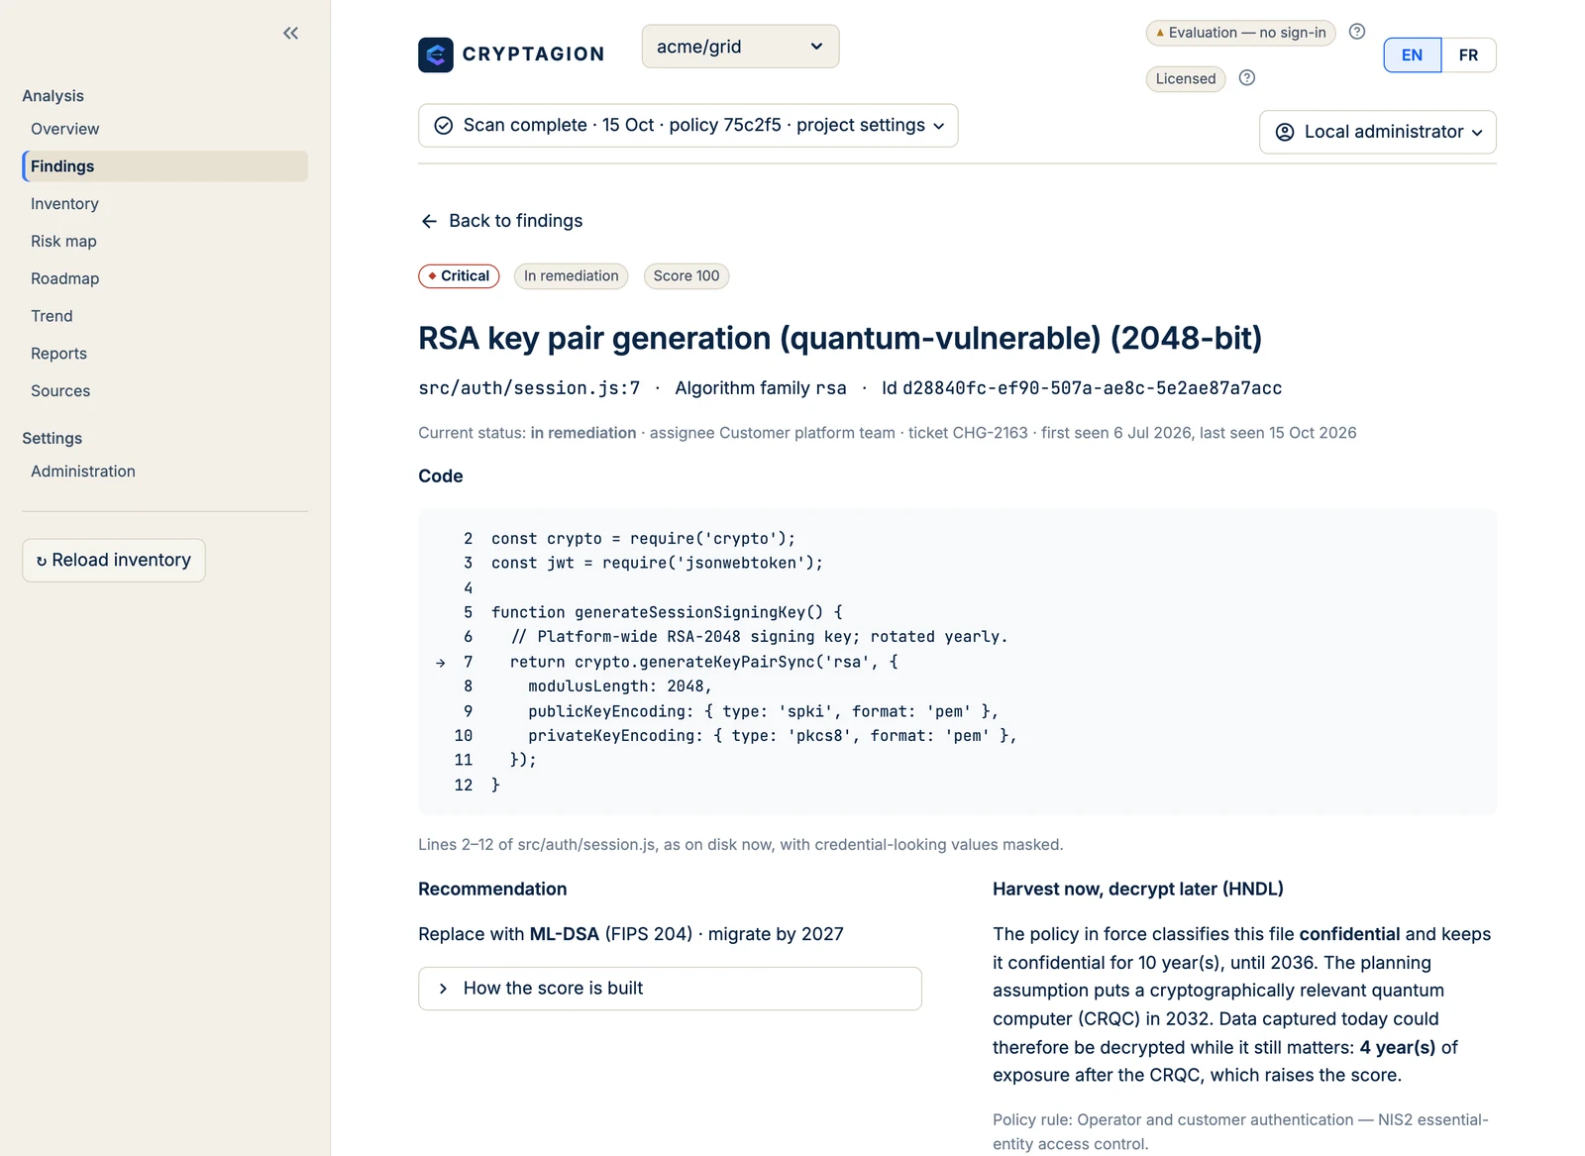Viewport: 1585px width, 1156px height.
Task: Open help icon next to Licensed badge
Action: click(x=1247, y=78)
